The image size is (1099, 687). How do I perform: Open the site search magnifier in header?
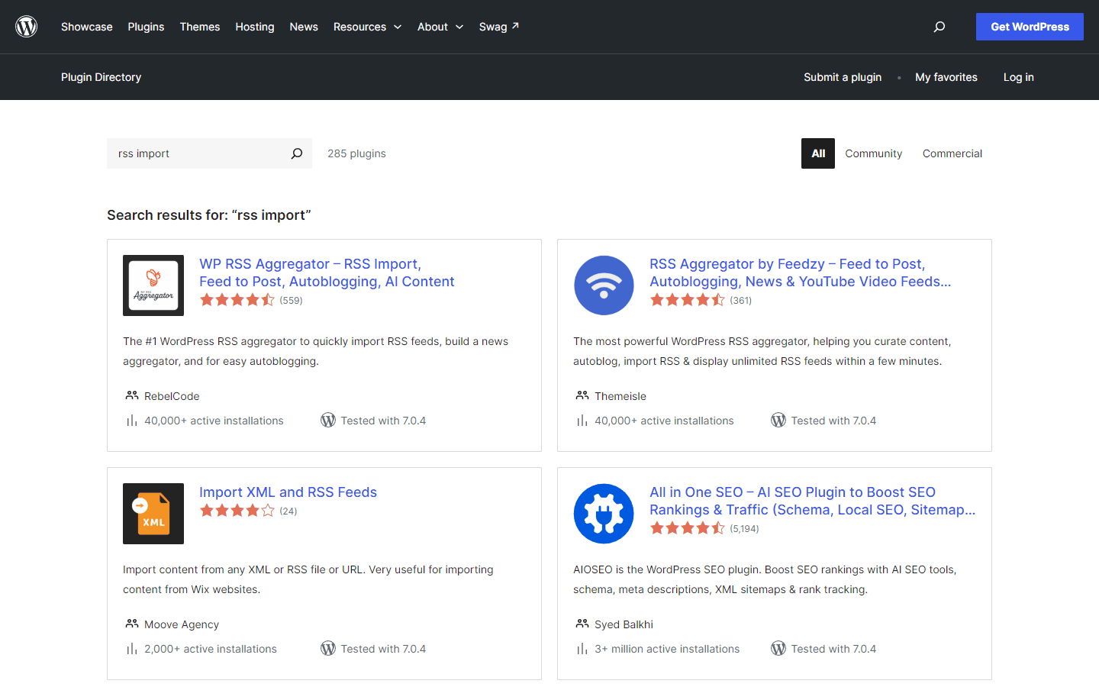pyautogui.click(x=939, y=27)
